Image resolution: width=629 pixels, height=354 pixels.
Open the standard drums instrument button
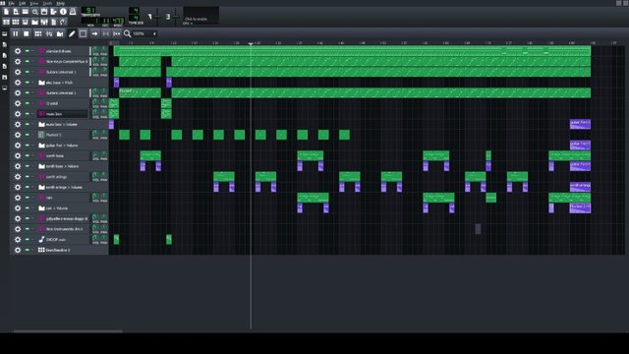coord(63,51)
